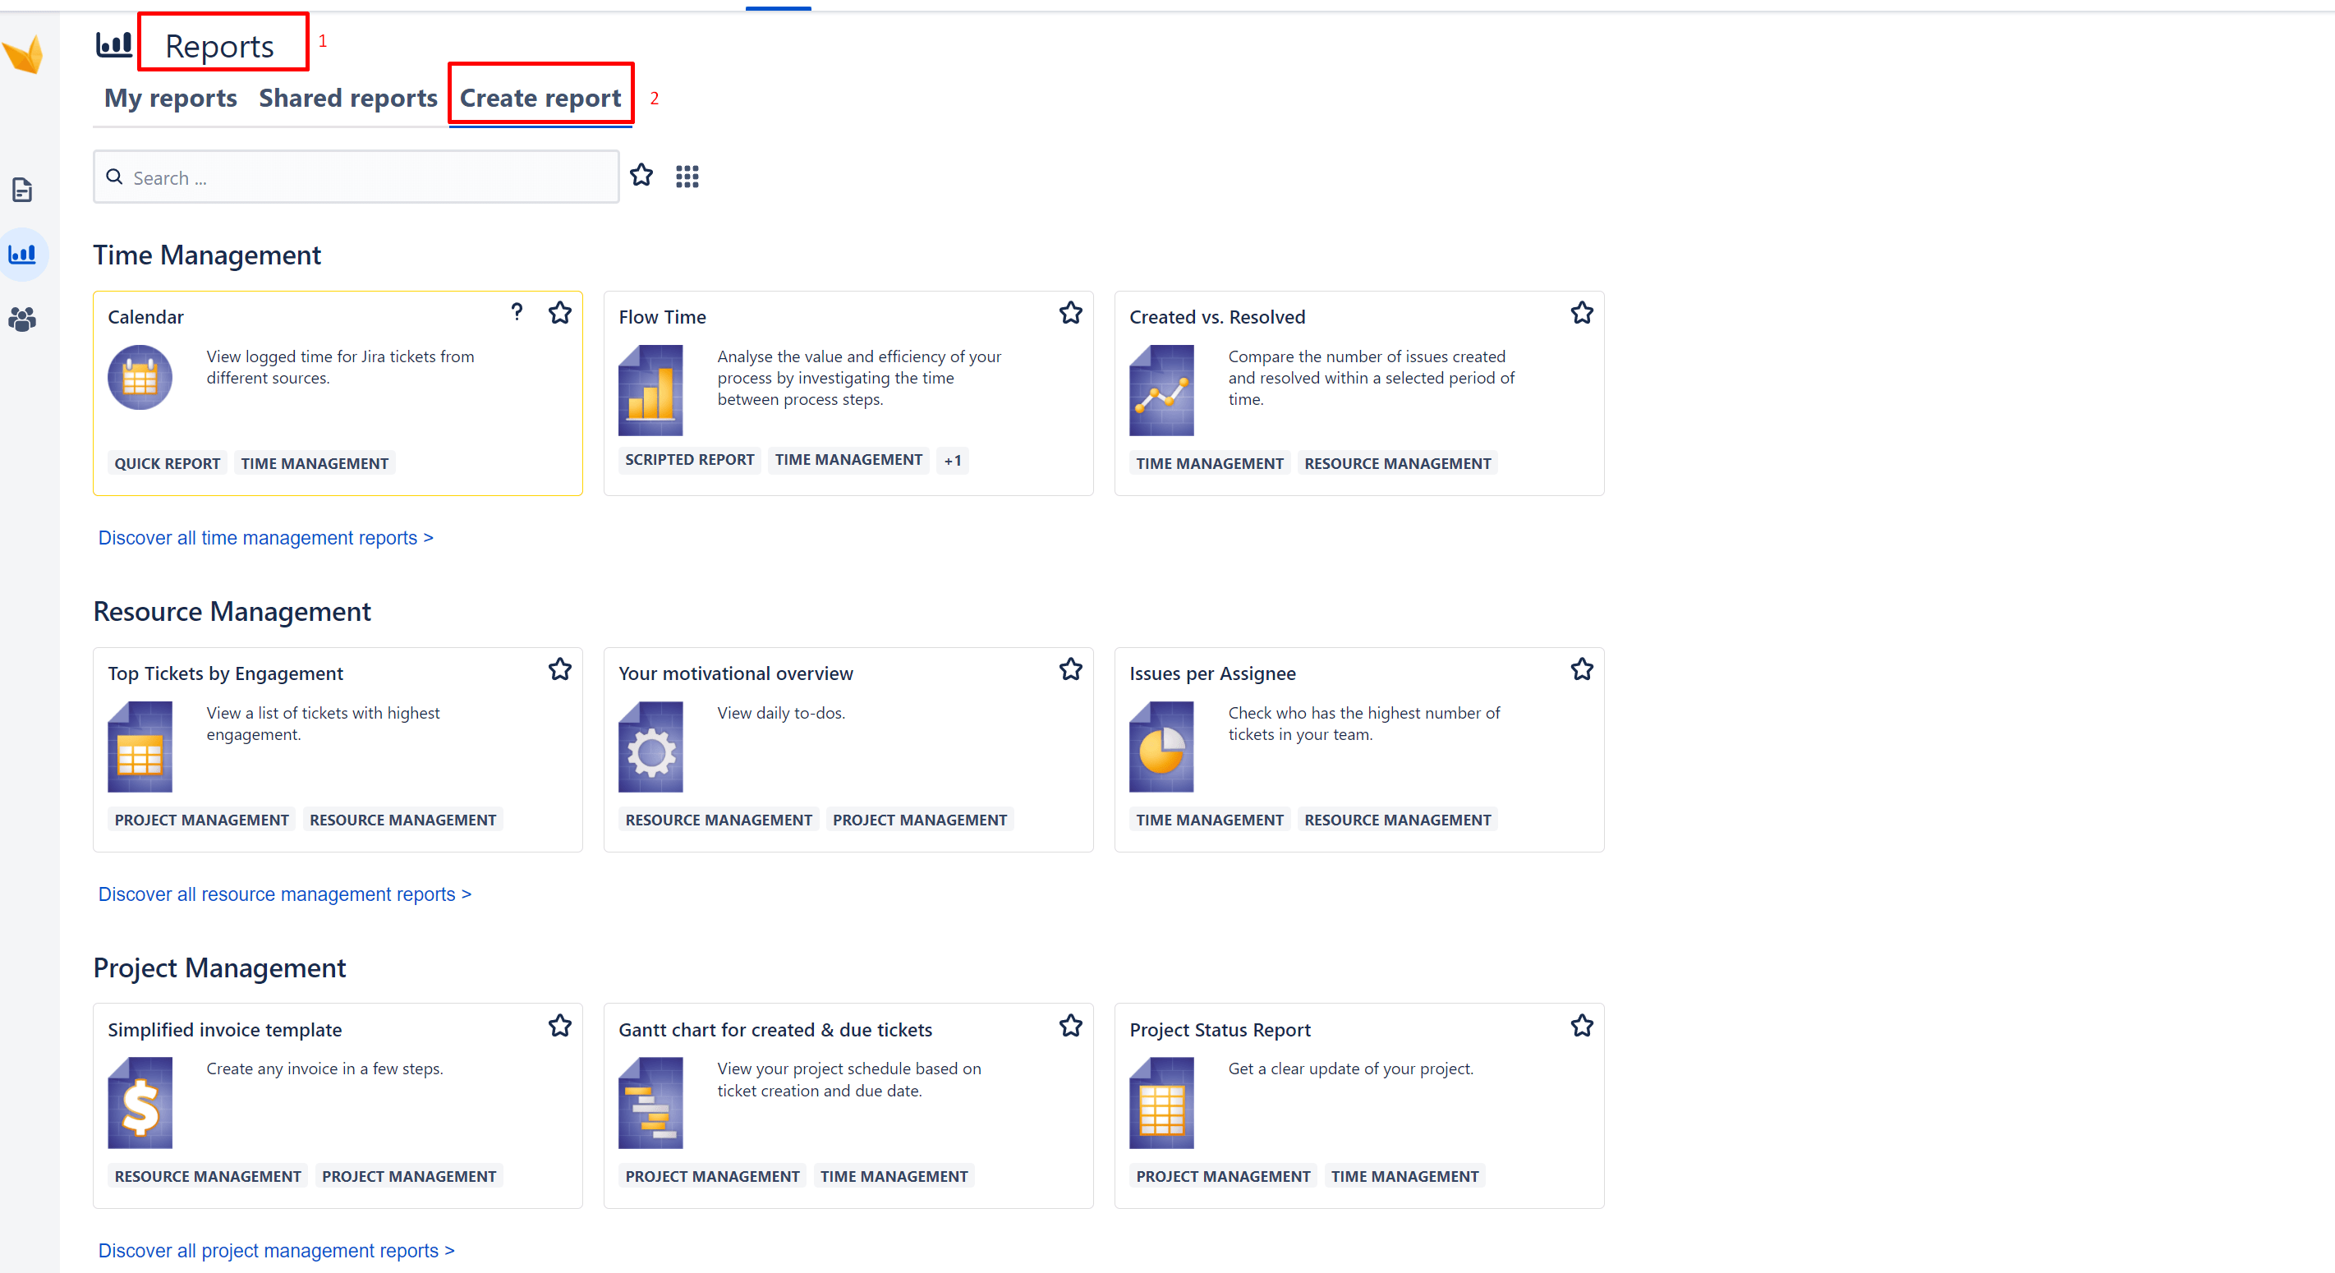The height and width of the screenshot is (1273, 2335).
Task: Click TIME MANAGEMENT tag on Calendar card
Action: [x=315, y=463]
